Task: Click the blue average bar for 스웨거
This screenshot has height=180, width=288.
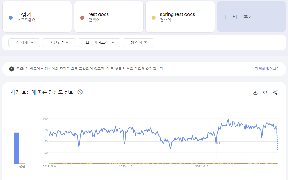Action: tap(16, 148)
